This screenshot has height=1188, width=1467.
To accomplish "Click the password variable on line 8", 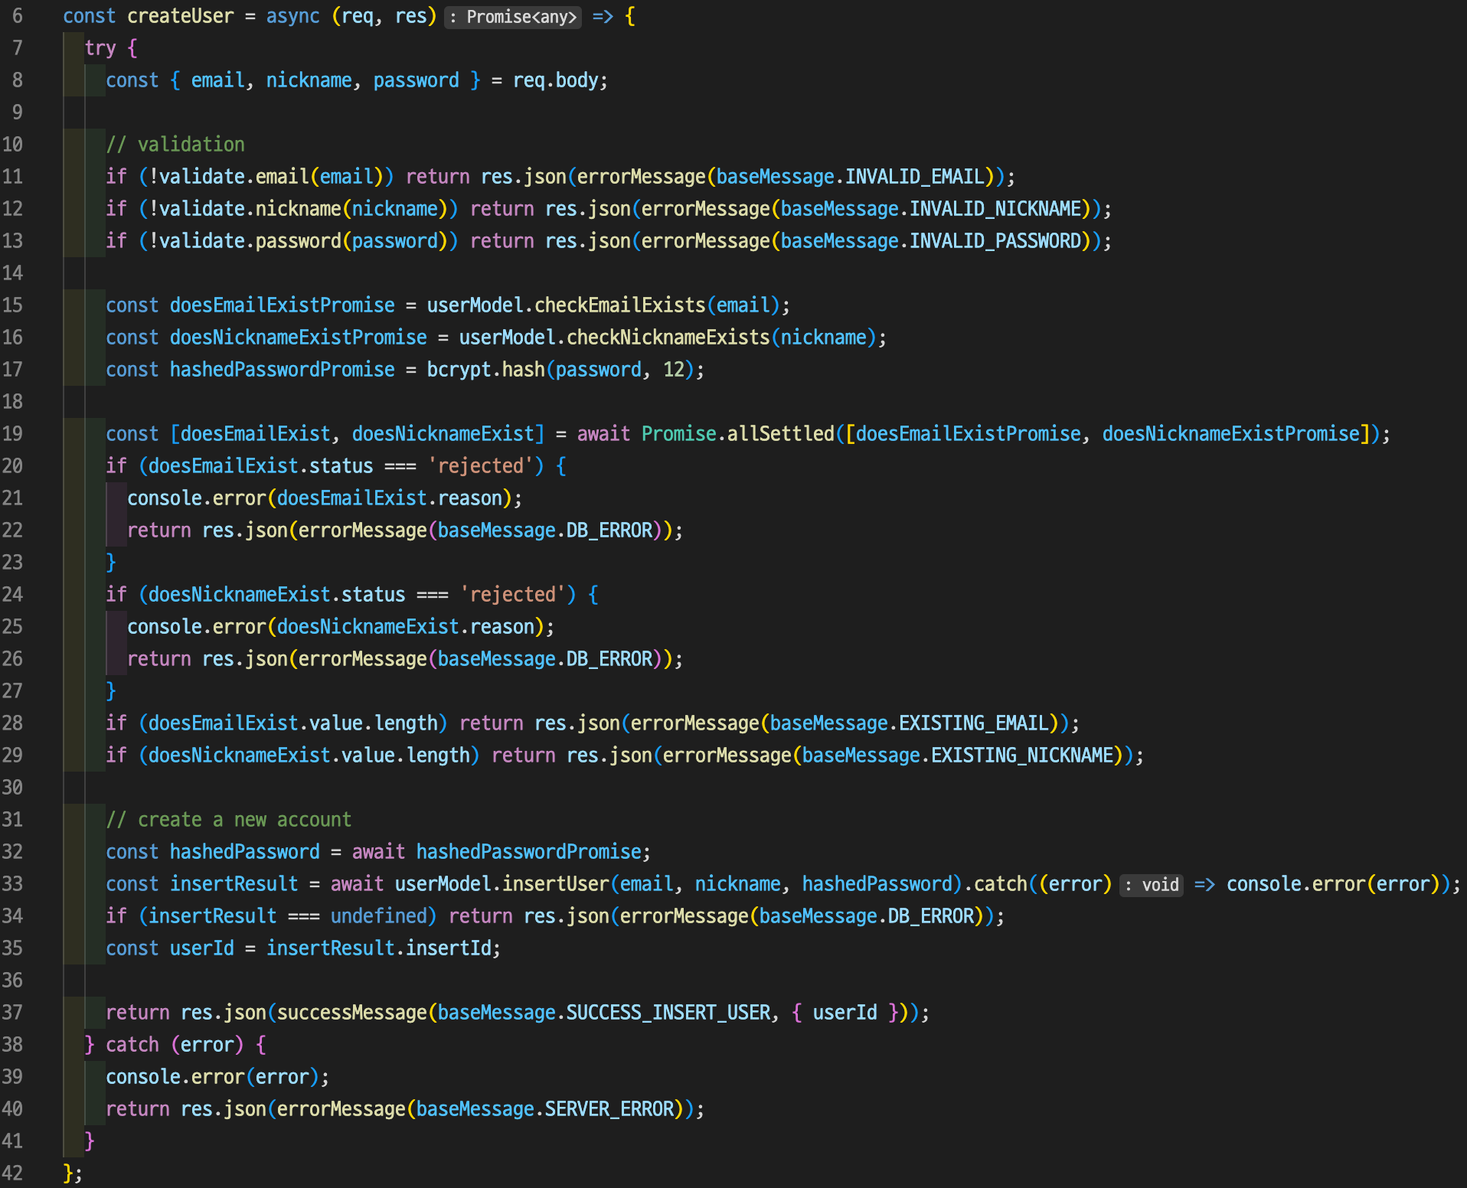I will pyautogui.click(x=416, y=80).
